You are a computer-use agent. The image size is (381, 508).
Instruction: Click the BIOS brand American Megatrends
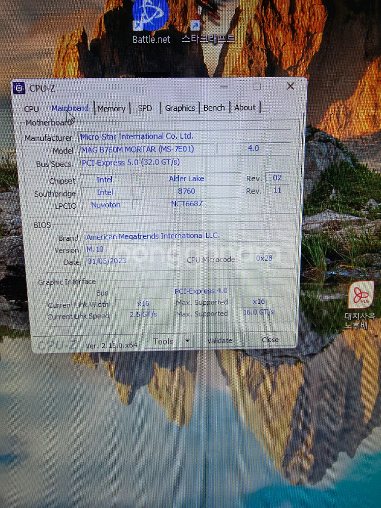click(x=186, y=236)
